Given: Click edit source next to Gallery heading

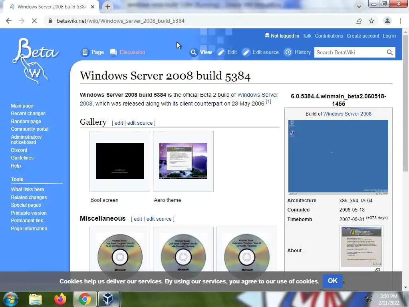Looking at the screenshot, I should 140,123.
